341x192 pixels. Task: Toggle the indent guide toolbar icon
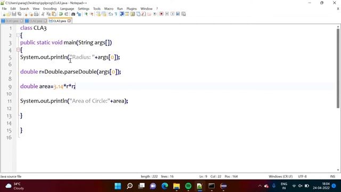pos(122,14)
